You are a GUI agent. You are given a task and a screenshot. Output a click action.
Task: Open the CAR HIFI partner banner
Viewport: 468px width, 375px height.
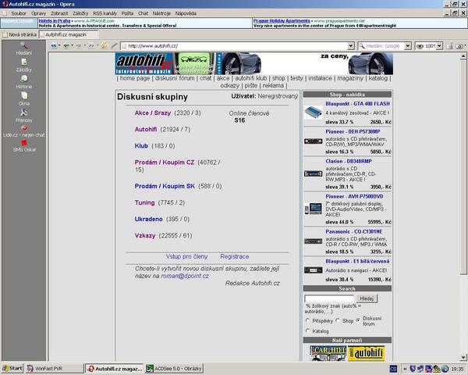(328, 353)
